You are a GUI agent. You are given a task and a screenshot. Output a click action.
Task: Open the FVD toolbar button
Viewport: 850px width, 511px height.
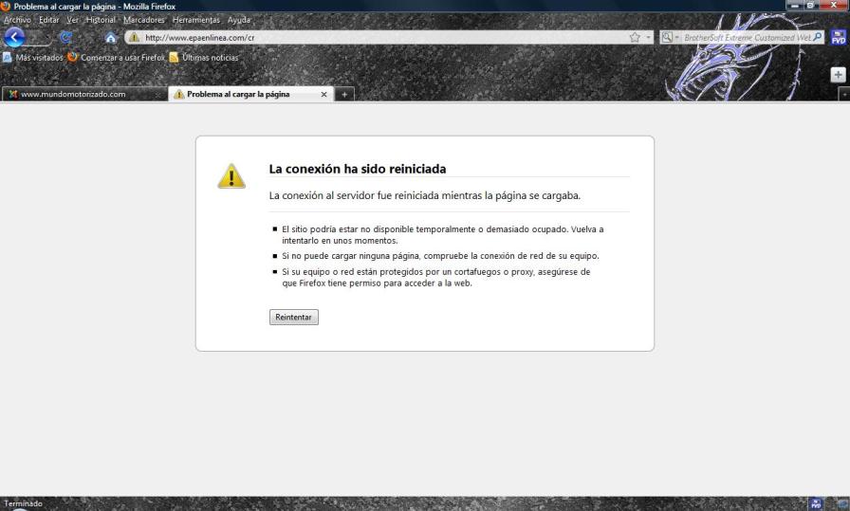point(839,37)
